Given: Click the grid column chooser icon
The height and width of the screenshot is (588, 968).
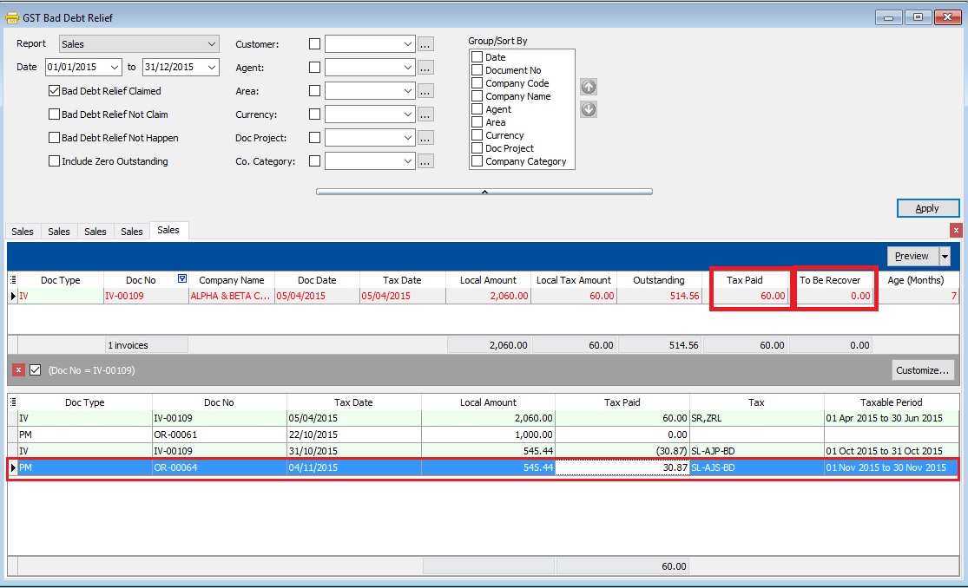Looking at the screenshot, I should pos(13,280).
